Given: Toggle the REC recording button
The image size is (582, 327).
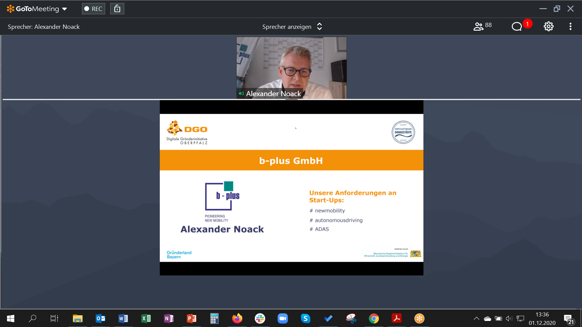Looking at the screenshot, I should (x=94, y=9).
